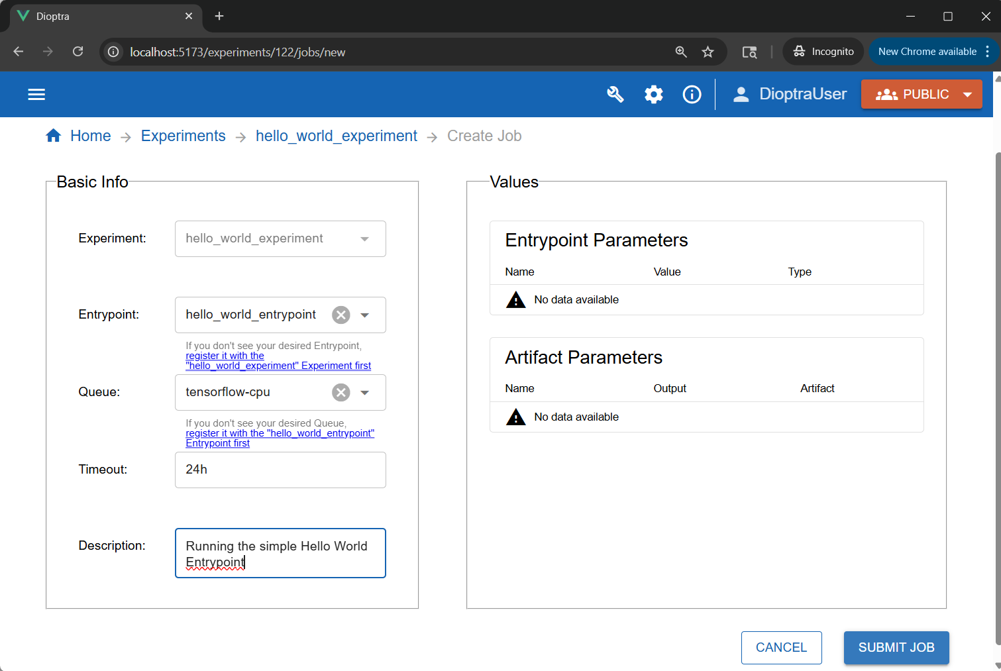Click the DioptraUser account icon
Image resolution: width=1001 pixels, height=671 pixels.
(x=741, y=94)
